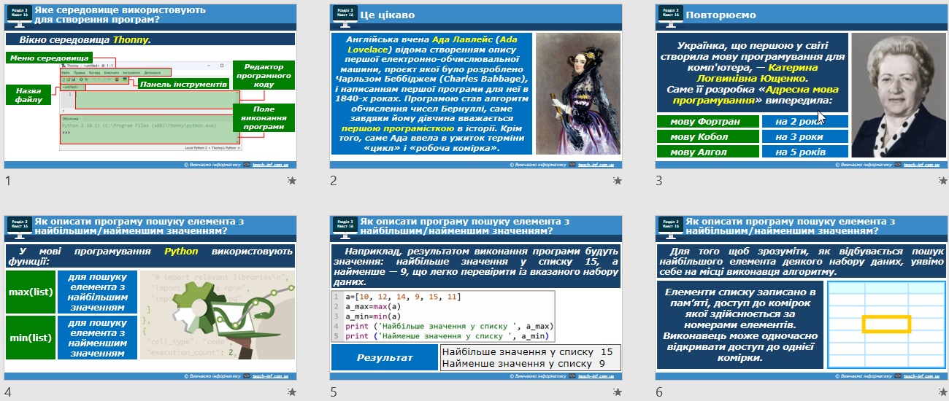Image resolution: width=949 pixels, height=401 pixels.
Task: Click the Ada Lovelace portrait on slide 2
Action: [x=577, y=93]
